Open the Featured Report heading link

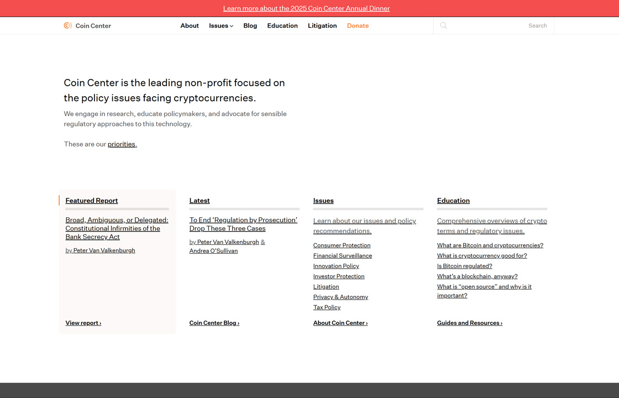click(x=92, y=201)
